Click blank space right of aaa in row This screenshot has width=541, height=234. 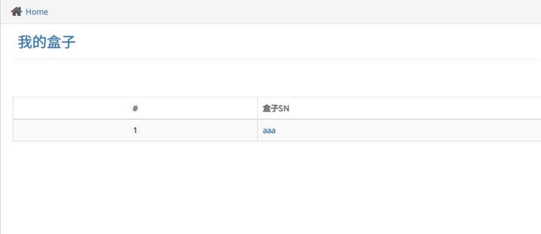[x=407, y=130]
